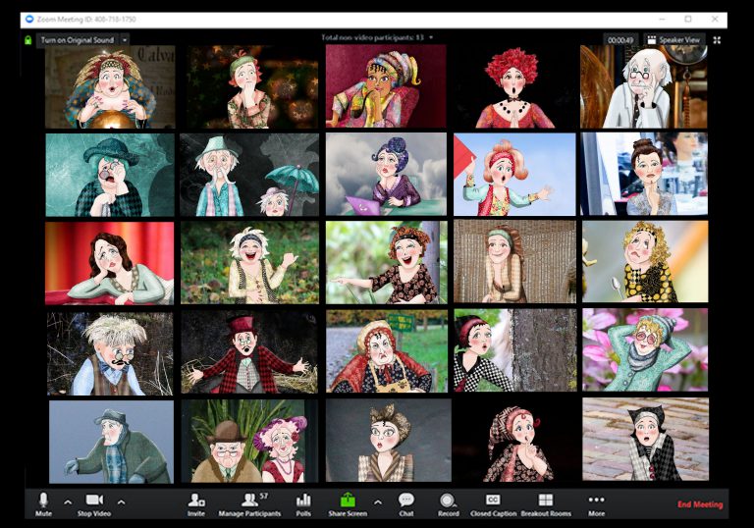Viewport: 754px width, 528px height.
Task: Open the Chat bubble icon
Action: 406,501
